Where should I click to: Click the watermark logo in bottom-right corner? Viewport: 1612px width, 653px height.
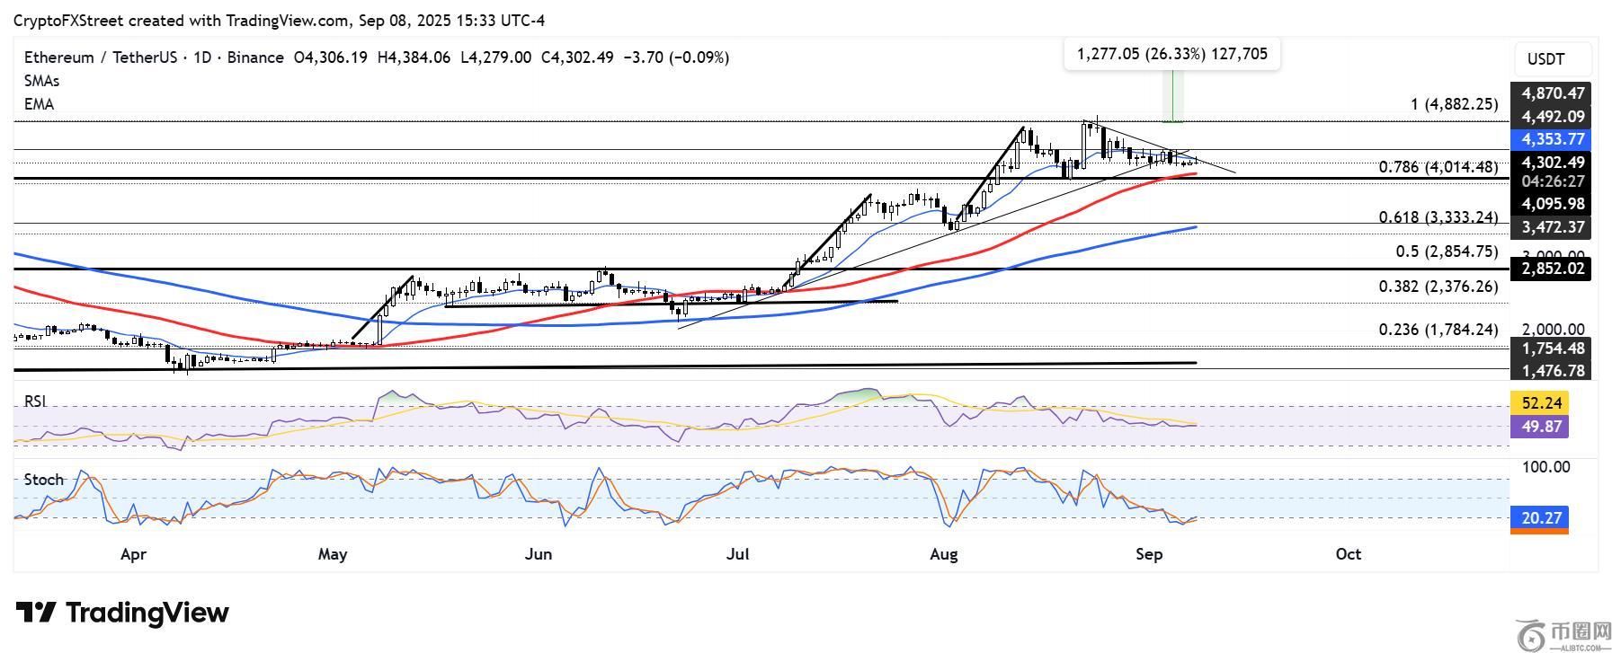tap(1563, 636)
